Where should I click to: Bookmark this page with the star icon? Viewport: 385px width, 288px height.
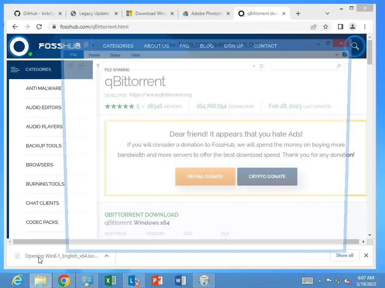(326, 27)
